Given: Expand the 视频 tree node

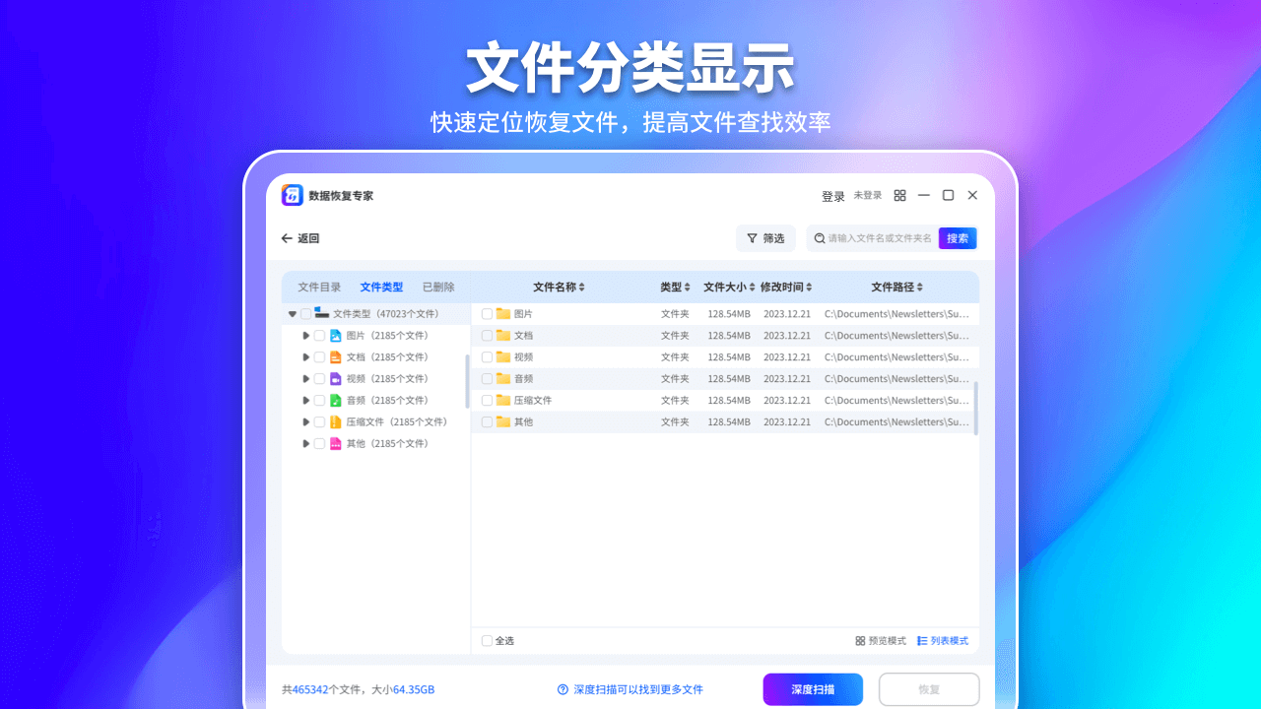Looking at the screenshot, I should [305, 378].
